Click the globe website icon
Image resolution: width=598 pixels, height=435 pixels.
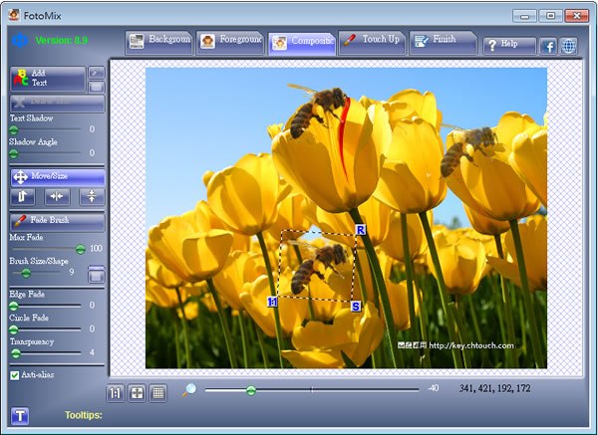[568, 46]
